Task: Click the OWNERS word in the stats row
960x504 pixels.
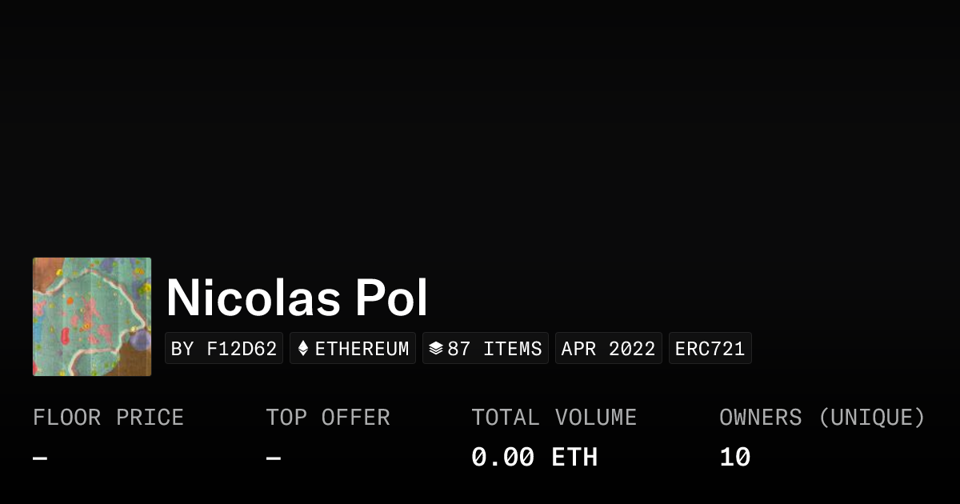Action: pyautogui.click(x=760, y=418)
